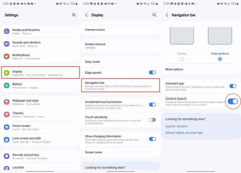Turn off the Circle to Search switch
The image size is (241, 173).
(233, 101)
